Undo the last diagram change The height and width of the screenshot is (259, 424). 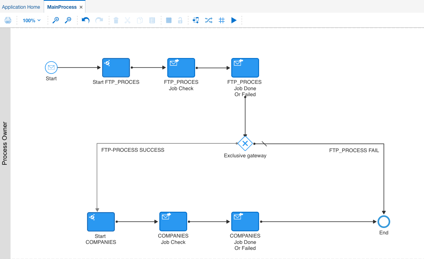point(85,20)
